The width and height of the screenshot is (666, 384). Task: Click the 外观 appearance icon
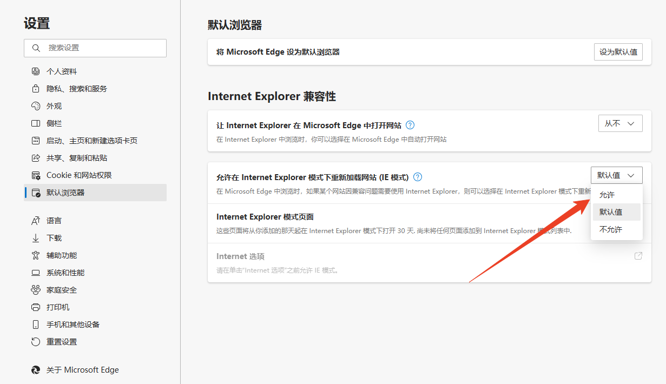click(36, 106)
